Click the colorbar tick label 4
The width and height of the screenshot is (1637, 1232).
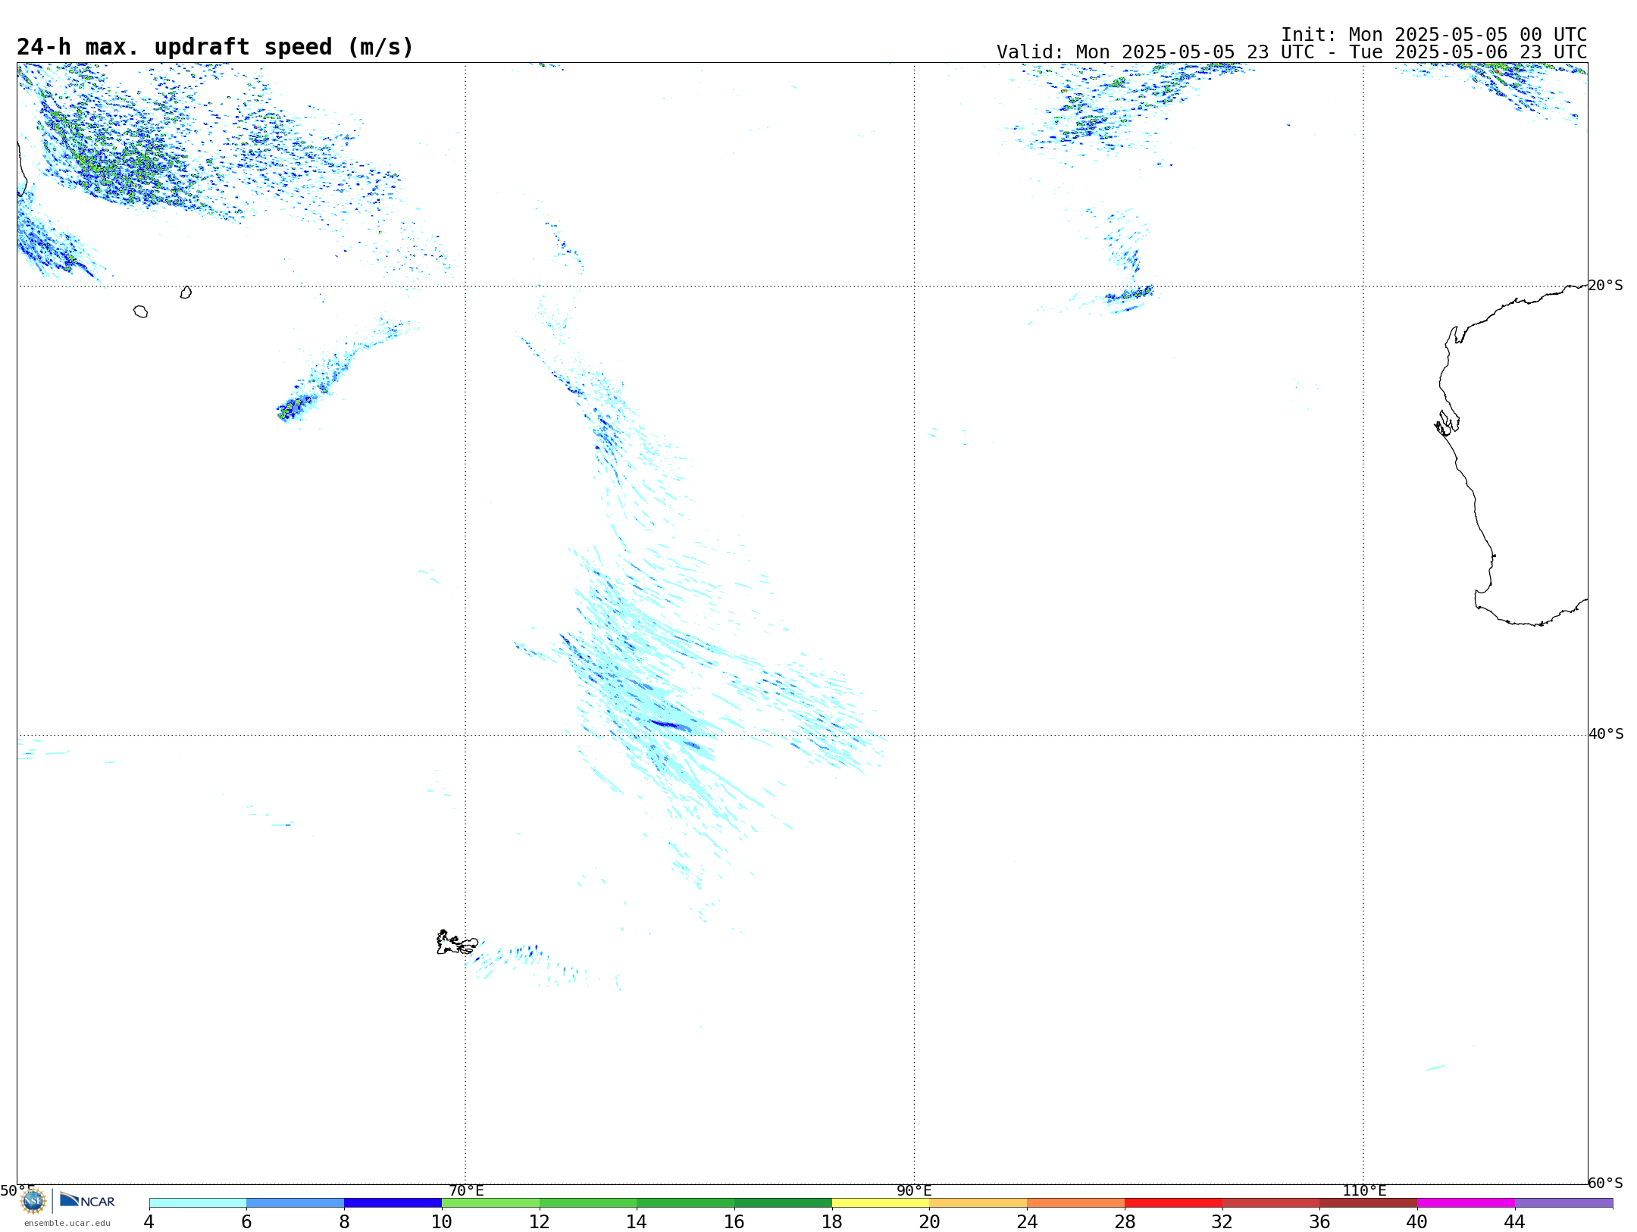point(149,1221)
